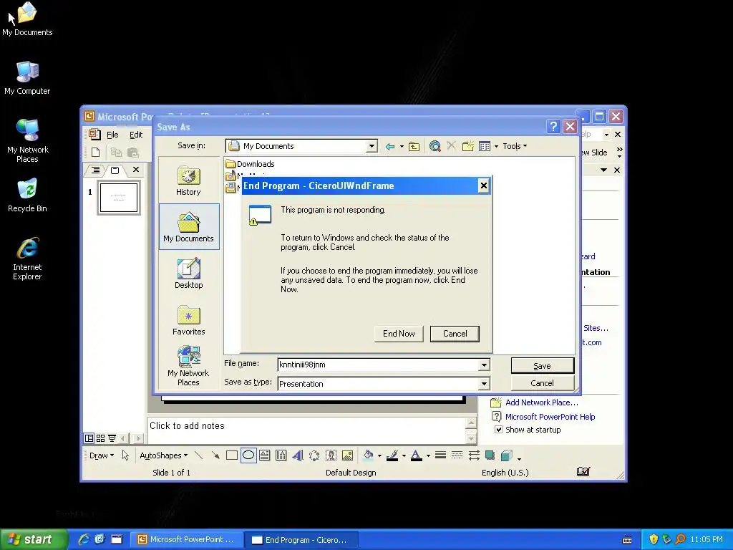Image resolution: width=733 pixels, height=550 pixels.
Task: Insert Picture from file
Action: pyautogui.click(x=347, y=455)
